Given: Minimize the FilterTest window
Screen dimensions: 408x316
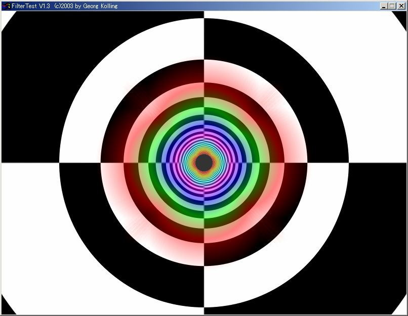Looking at the screenshot, I should click(x=384, y=6).
